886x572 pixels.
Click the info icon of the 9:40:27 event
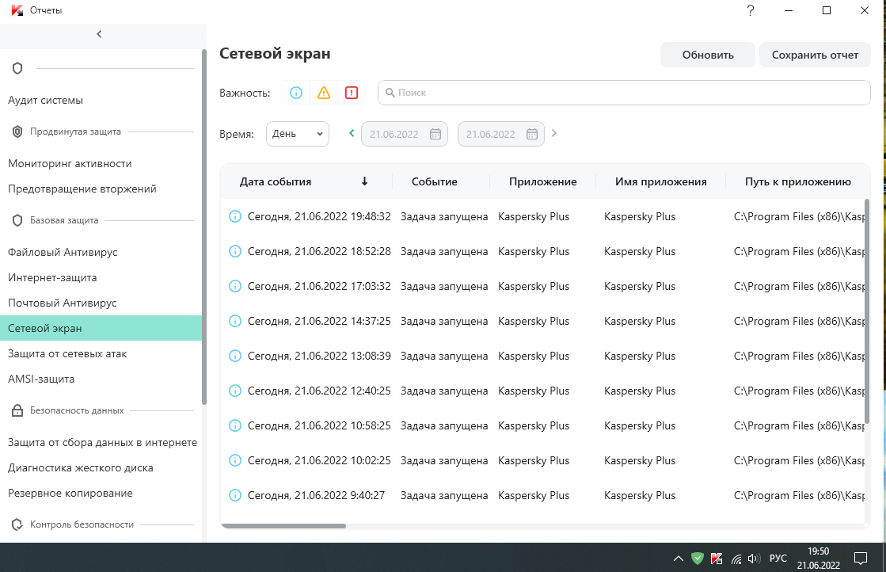235,496
